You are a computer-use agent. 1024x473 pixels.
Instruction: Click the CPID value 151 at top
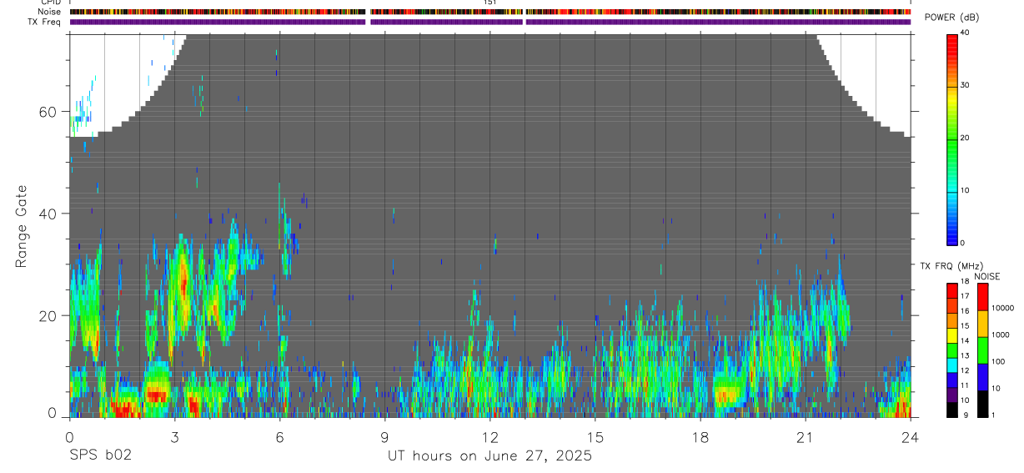click(x=490, y=3)
